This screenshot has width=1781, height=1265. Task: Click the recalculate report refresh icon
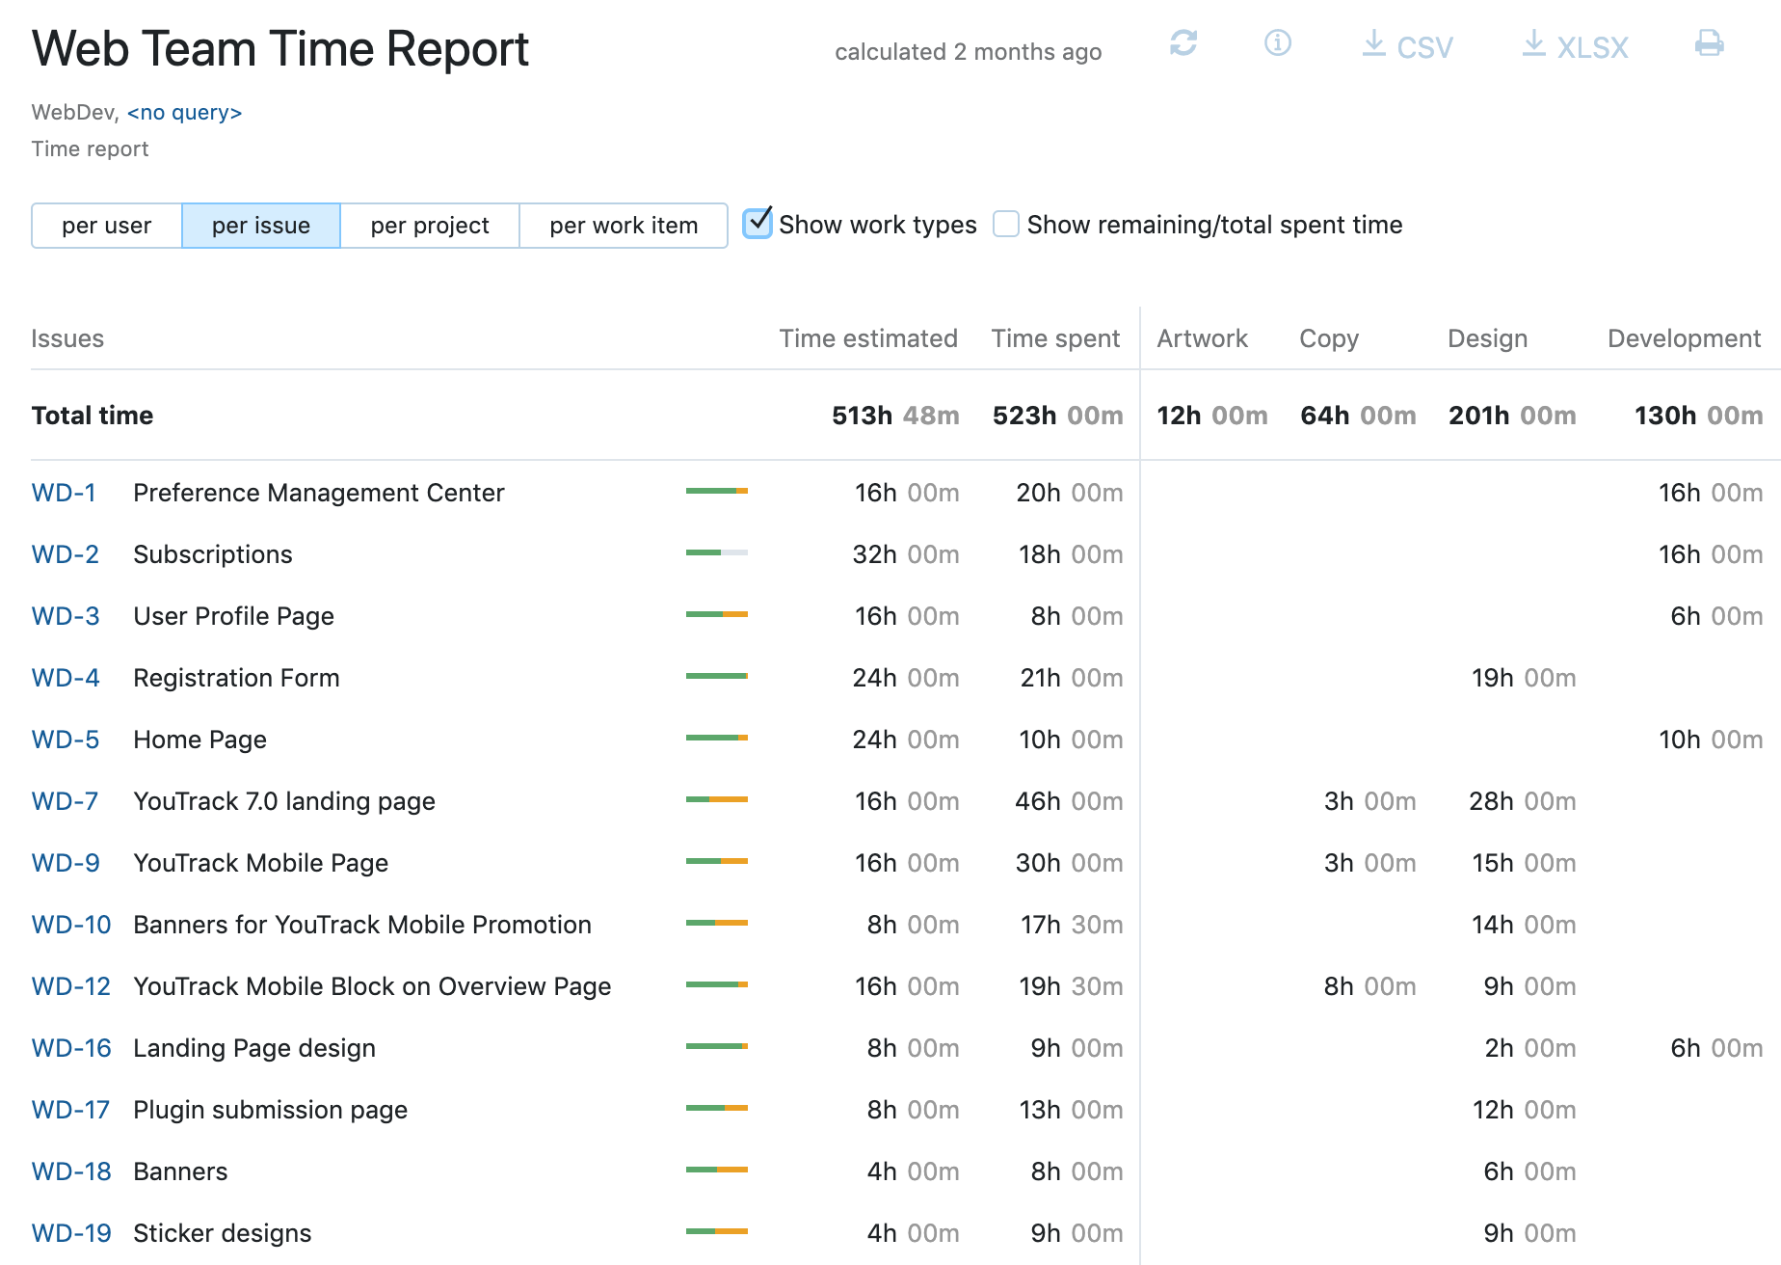(x=1183, y=43)
